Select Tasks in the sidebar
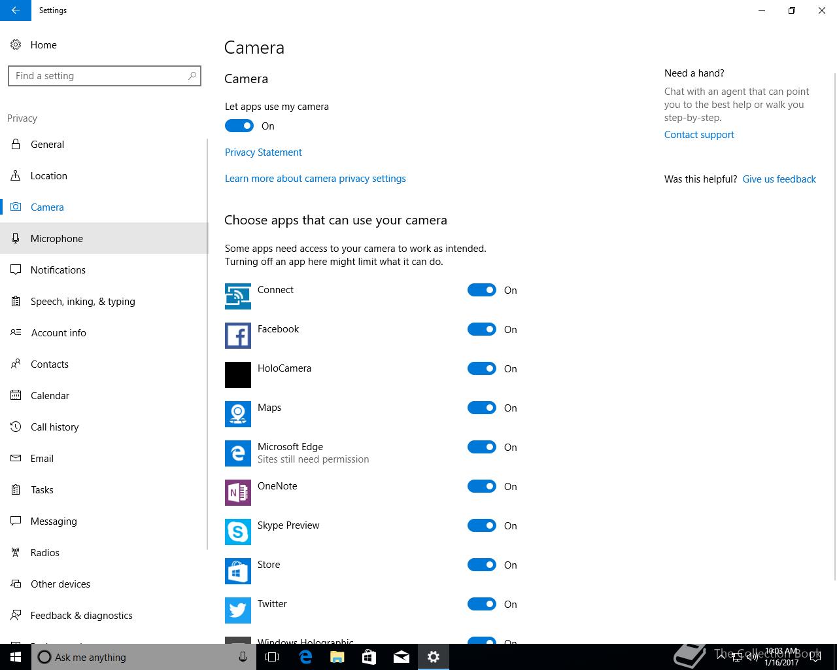The height and width of the screenshot is (670, 837). pos(104,489)
